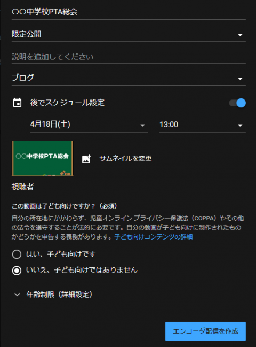Image resolution: width=256 pixels, height=347 pixels.
Task: Click the 限定公開 dropdown arrow icon
Action: pos(240,35)
